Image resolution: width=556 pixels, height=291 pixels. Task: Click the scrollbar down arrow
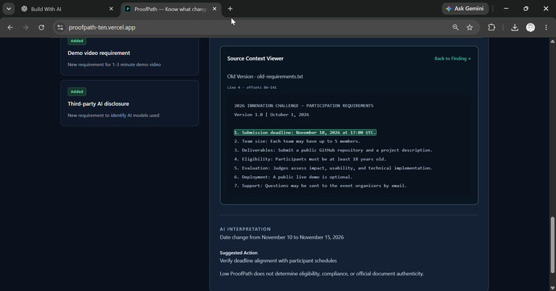(x=553, y=288)
